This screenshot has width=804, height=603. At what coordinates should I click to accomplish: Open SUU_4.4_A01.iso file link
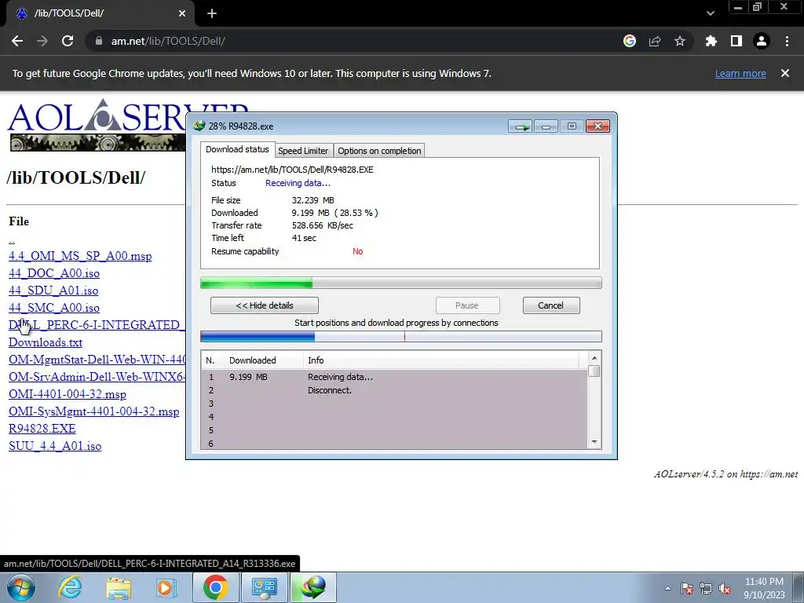coord(55,446)
